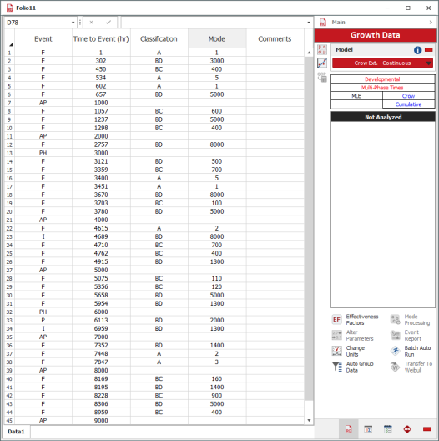Click time cell 9000 in row 45
Screen dimensions: 439x441
coord(101,421)
